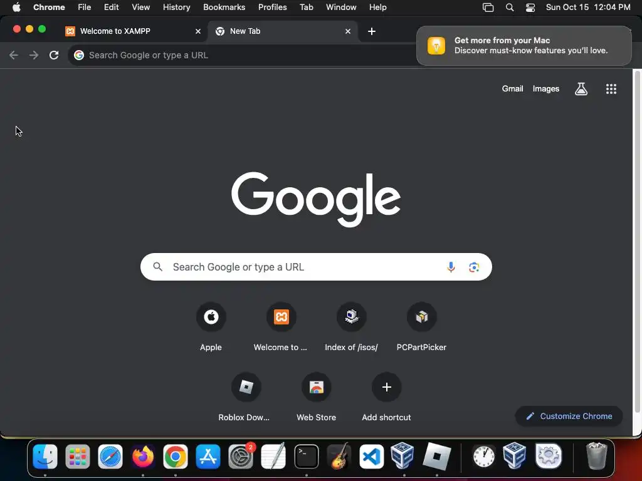Open the Index of /isos/ shortcut
Viewport: 642px width, 481px height.
pyautogui.click(x=351, y=317)
